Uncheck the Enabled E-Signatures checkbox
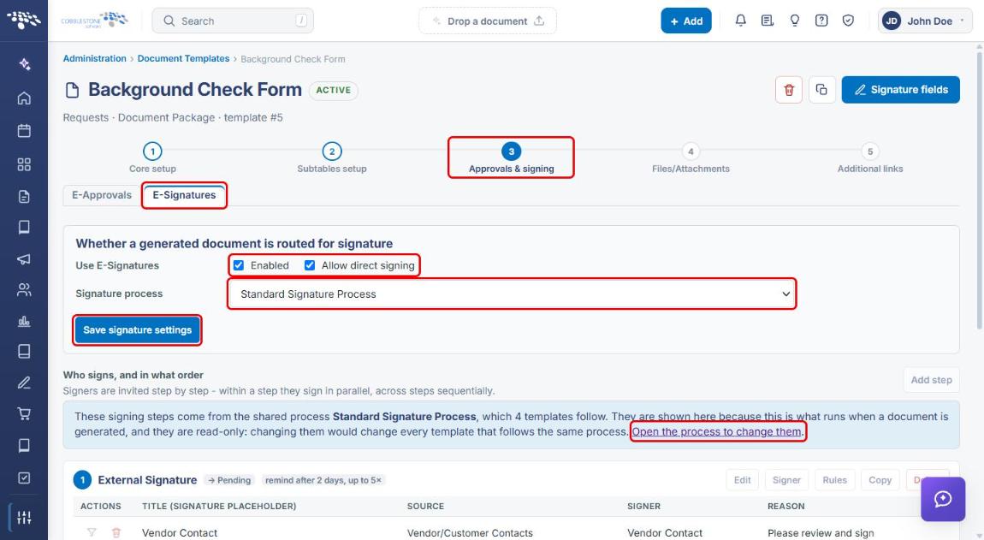Screen dimensions: 984x540 (239, 265)
